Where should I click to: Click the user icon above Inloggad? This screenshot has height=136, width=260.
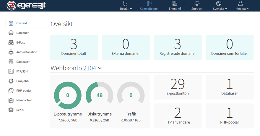[x=240, y=3]
